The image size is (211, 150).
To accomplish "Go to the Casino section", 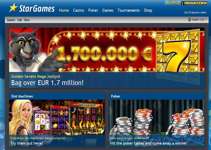I will pos(78,10).
